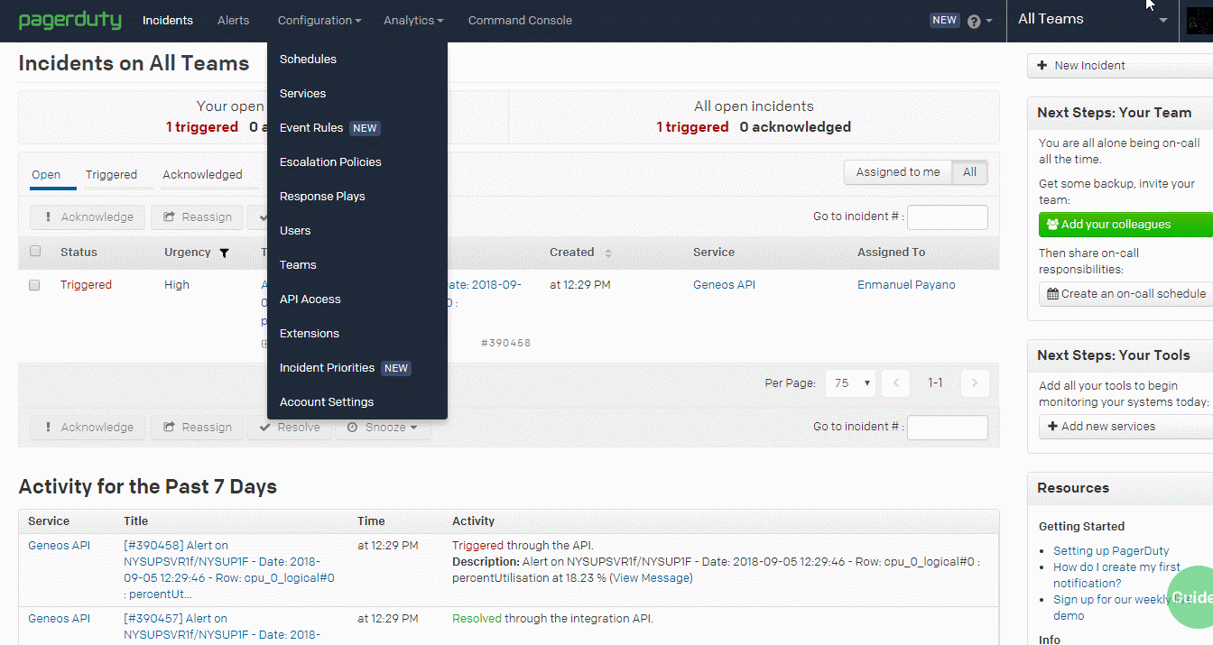Open the help question mark icon
This screenshot has width=1213, height=645.
tap(974, 21)
